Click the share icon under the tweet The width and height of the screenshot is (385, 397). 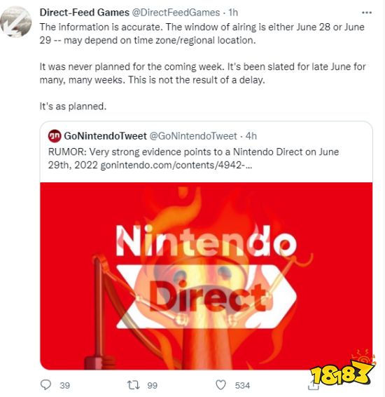pyautogui.click(x=314, y=385)
